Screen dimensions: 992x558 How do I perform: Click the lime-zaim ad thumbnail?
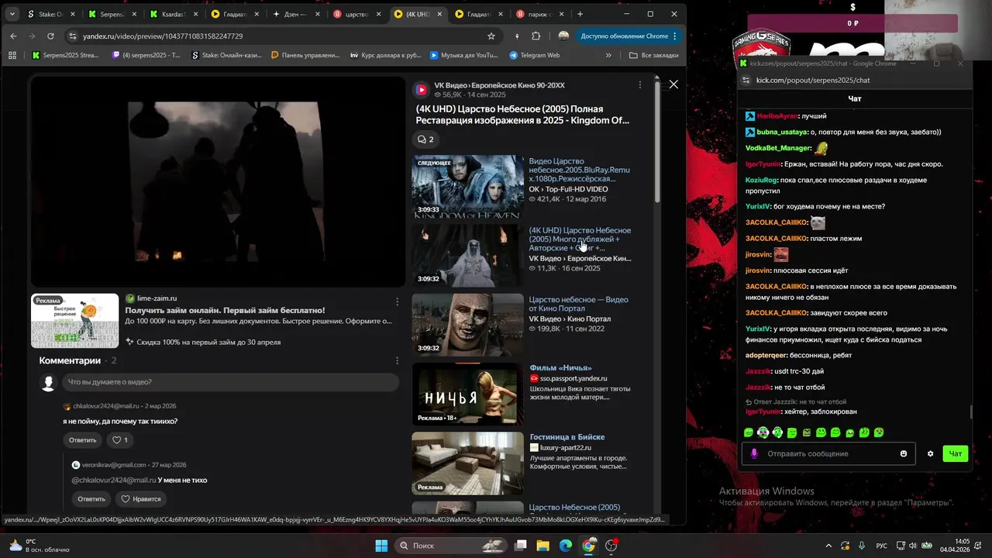[x=75, y=321]
